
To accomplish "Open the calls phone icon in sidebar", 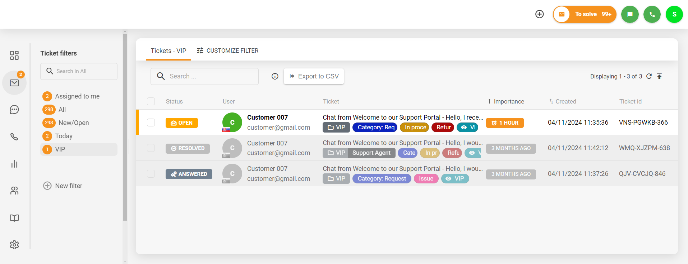I will pyautogui.click(x=14, y=137).
